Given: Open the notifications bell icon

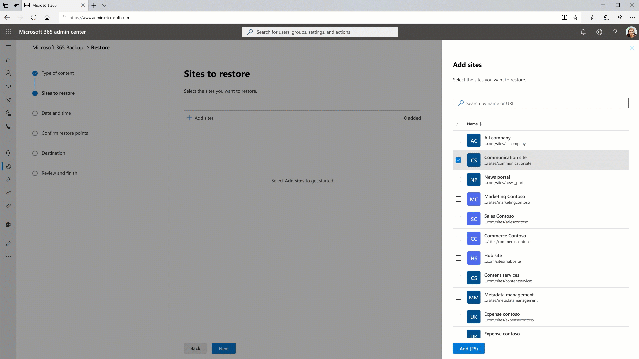Looking at the screenshot, I should [583, 32].
